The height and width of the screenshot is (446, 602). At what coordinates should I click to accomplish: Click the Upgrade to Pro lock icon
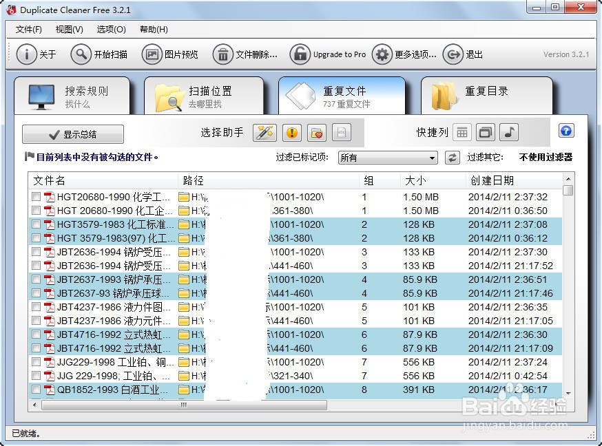pos(300,54)
